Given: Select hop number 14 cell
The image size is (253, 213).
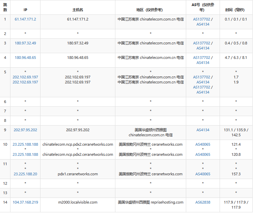Looking at the screenshot, I should (x=5, y=205).
